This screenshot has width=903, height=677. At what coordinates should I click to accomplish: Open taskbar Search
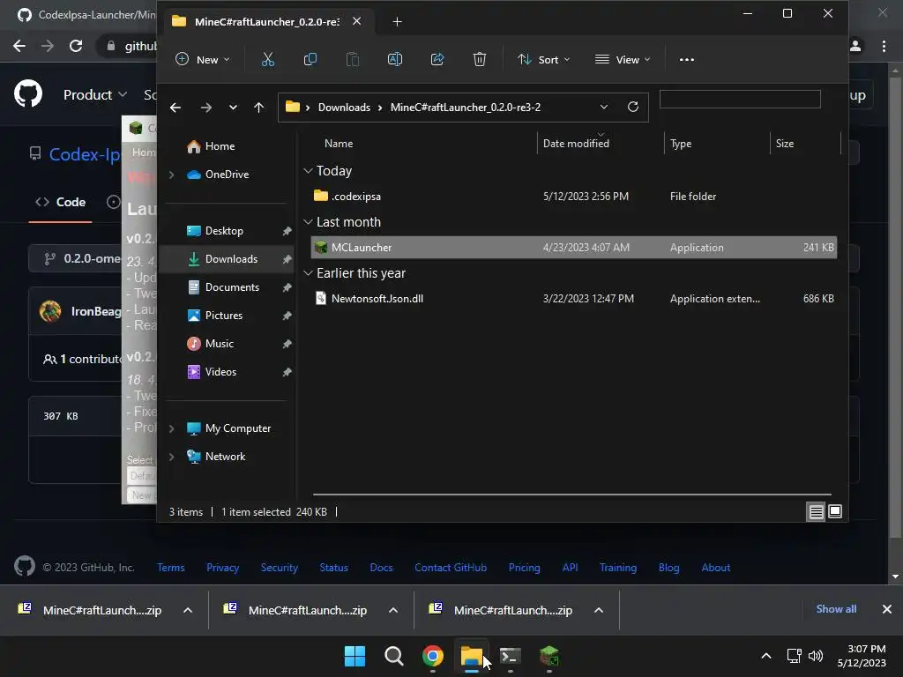pos(394,656)
